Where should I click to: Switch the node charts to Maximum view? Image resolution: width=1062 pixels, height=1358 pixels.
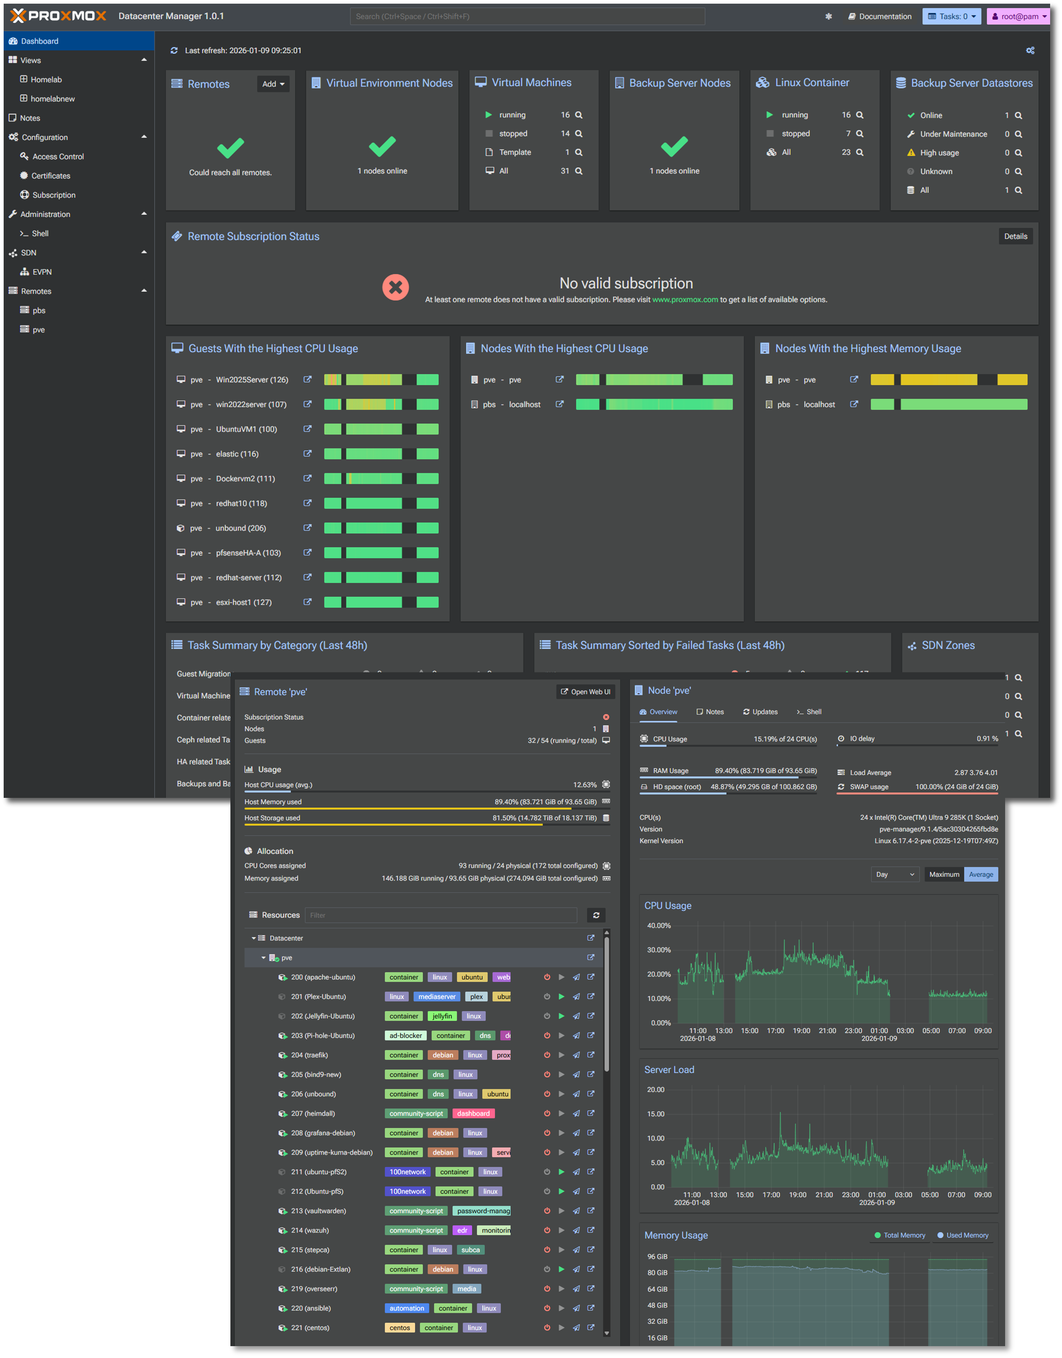pos(944,874)
